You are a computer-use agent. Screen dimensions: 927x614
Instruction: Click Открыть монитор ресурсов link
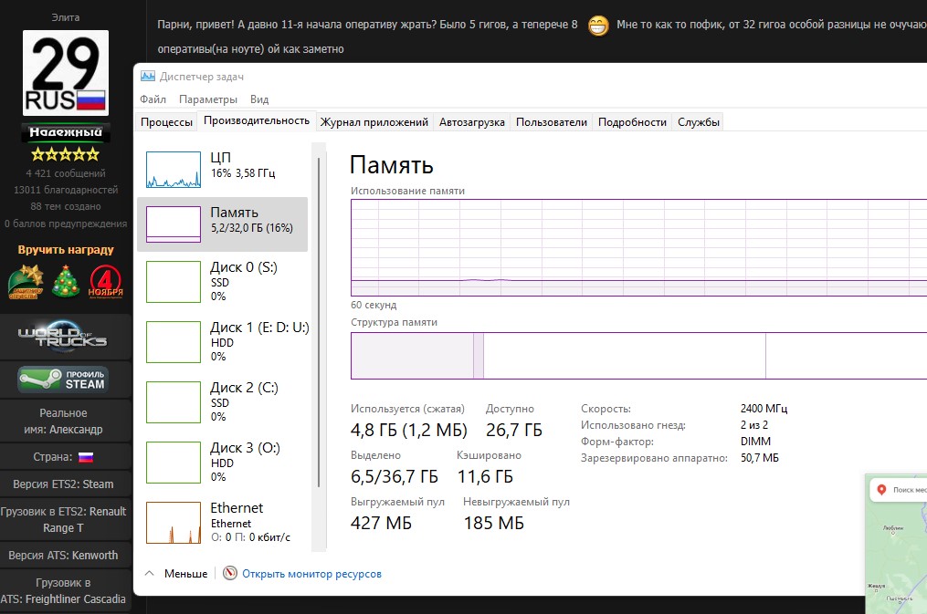coord(311,574)
